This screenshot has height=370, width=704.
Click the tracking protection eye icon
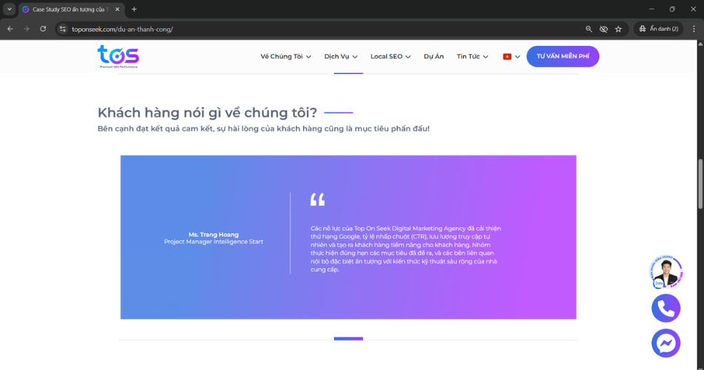tap(603, 29)
